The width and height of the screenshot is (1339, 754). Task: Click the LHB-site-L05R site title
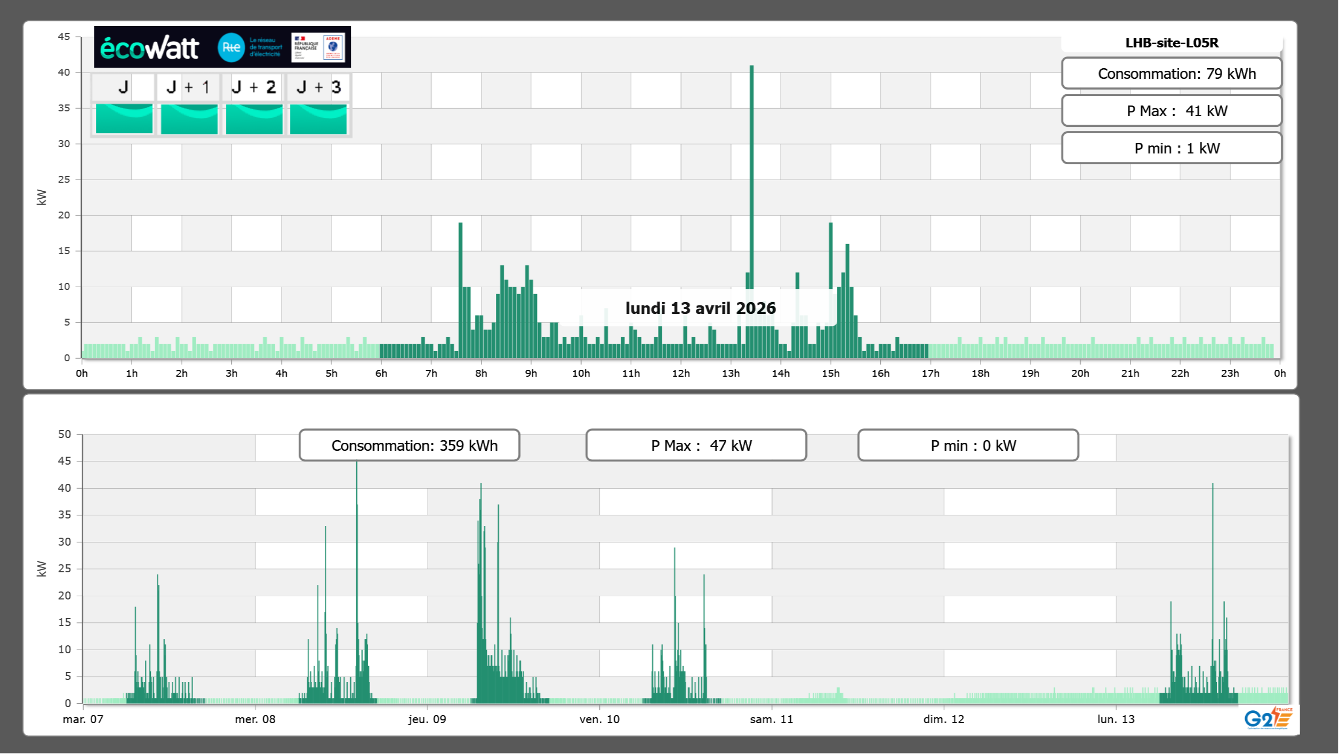1171,43
